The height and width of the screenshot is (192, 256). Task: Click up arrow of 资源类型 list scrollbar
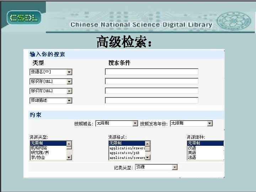(69, 144)
